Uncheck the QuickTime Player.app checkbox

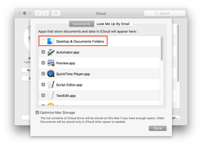click(43, 74)
